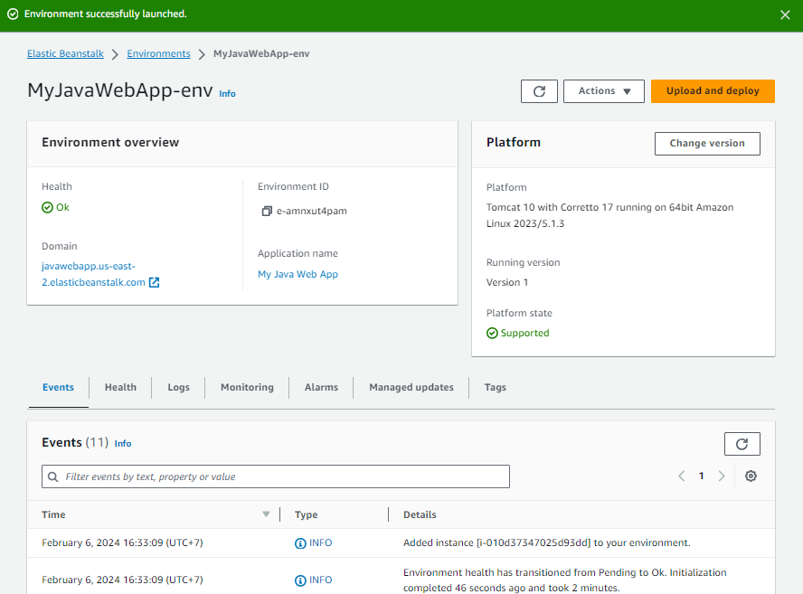The width and height of the screenshot is (803, 594).
Task: Switch to the Monitoring tab
Action: (247, 387)
